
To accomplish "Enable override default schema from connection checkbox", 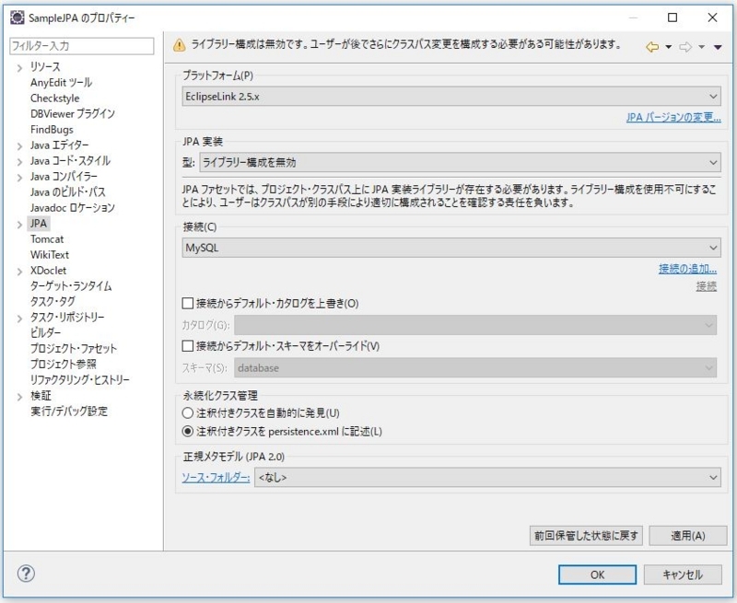I will click(x=189, y=346).
